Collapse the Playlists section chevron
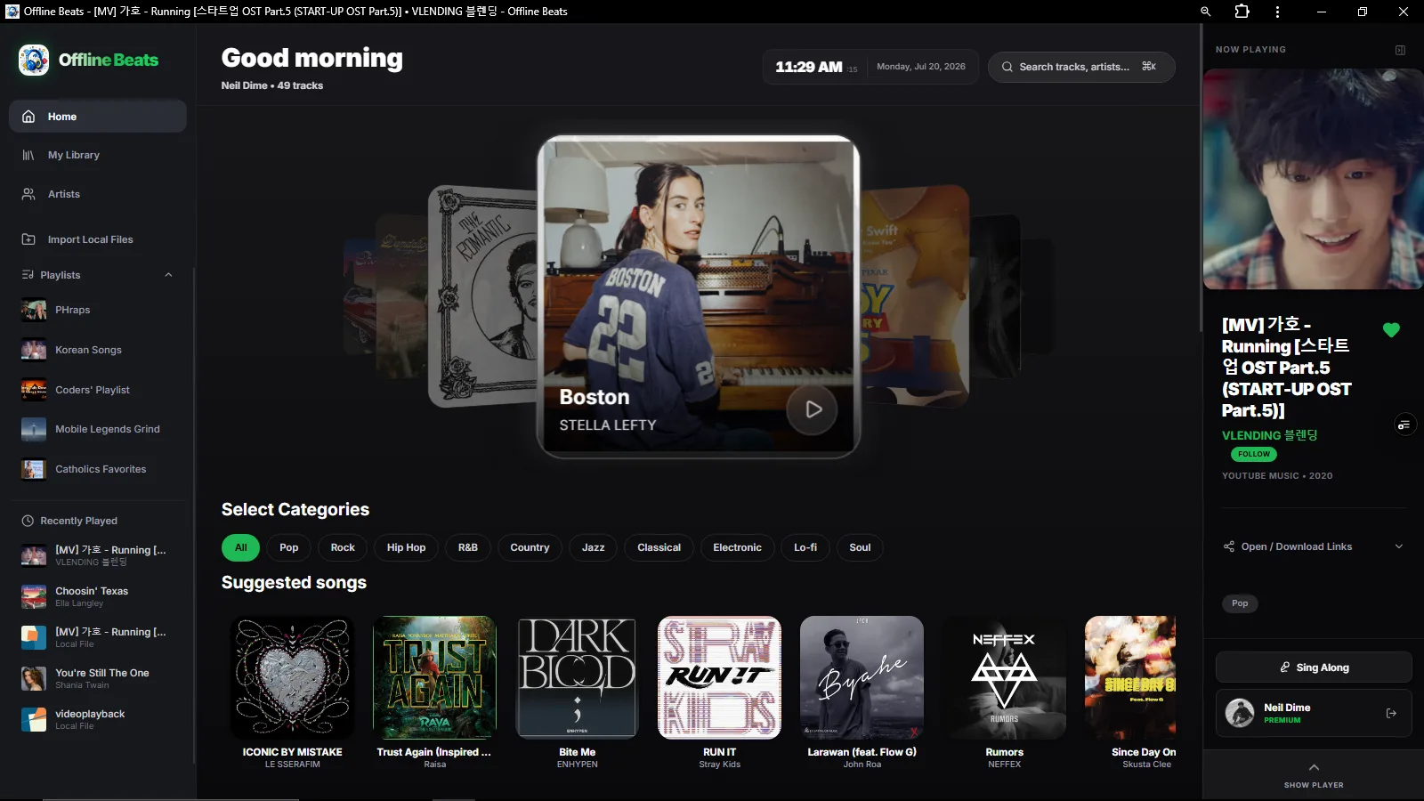 pyautogui.click(x=168, y=275)
